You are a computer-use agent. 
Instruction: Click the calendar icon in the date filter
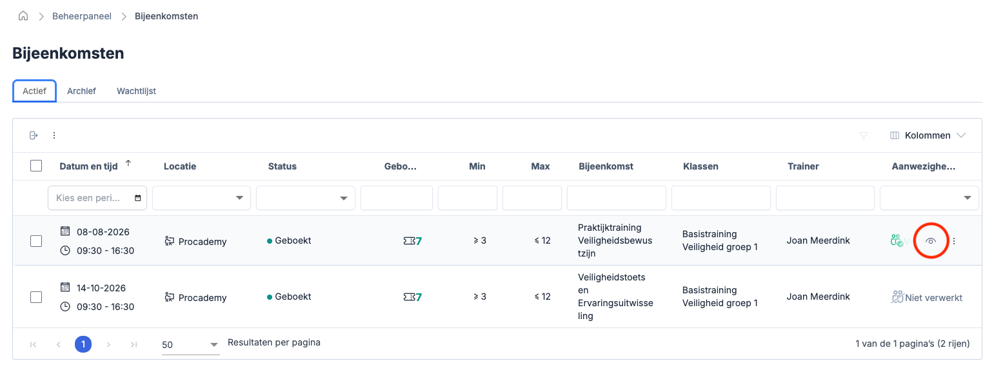tap(137, 198)
